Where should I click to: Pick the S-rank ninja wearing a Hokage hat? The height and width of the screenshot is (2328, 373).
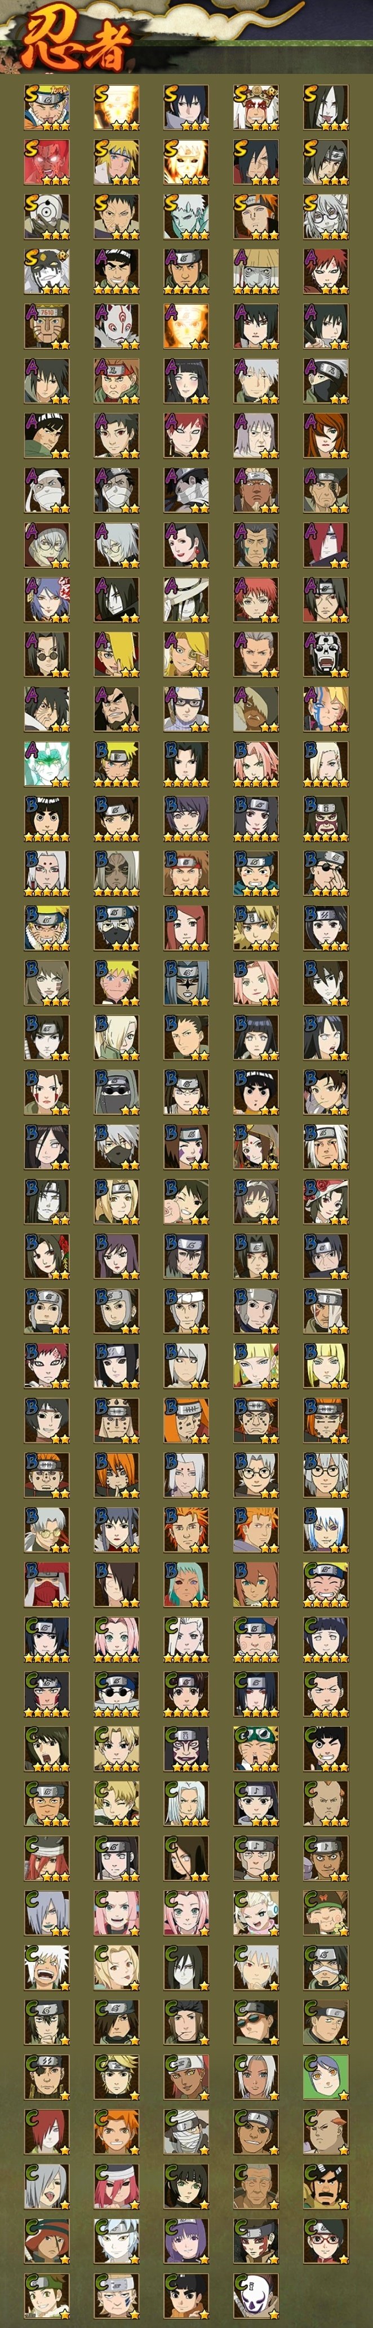(x=256, y=108)
